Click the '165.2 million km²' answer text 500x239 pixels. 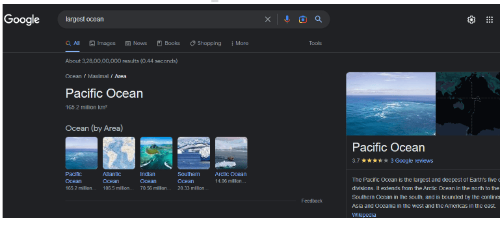click(x=86, y=107)
